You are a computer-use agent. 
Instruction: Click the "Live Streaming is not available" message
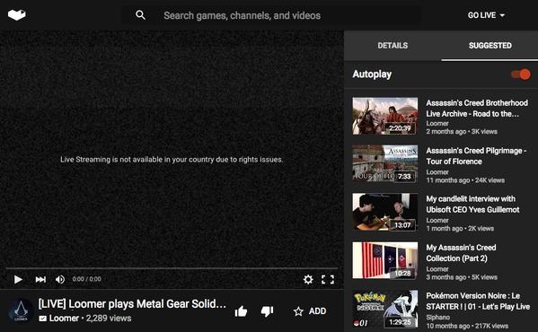coord(172,160)
